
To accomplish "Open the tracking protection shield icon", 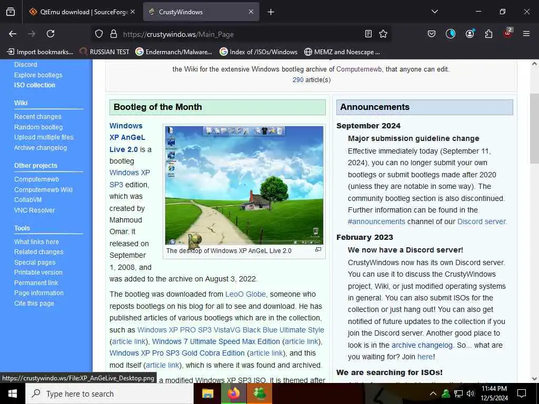I will click(99, 34).
